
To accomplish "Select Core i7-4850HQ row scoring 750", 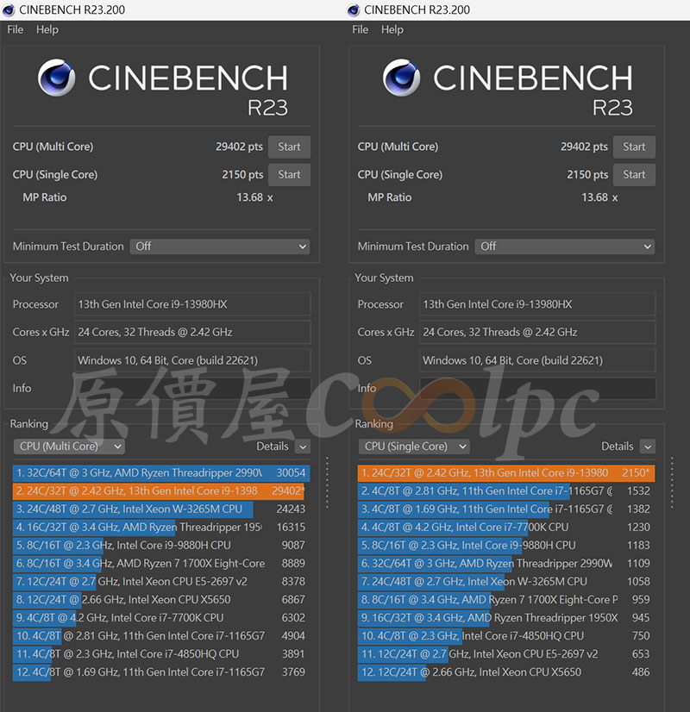I will pos(506,636).
